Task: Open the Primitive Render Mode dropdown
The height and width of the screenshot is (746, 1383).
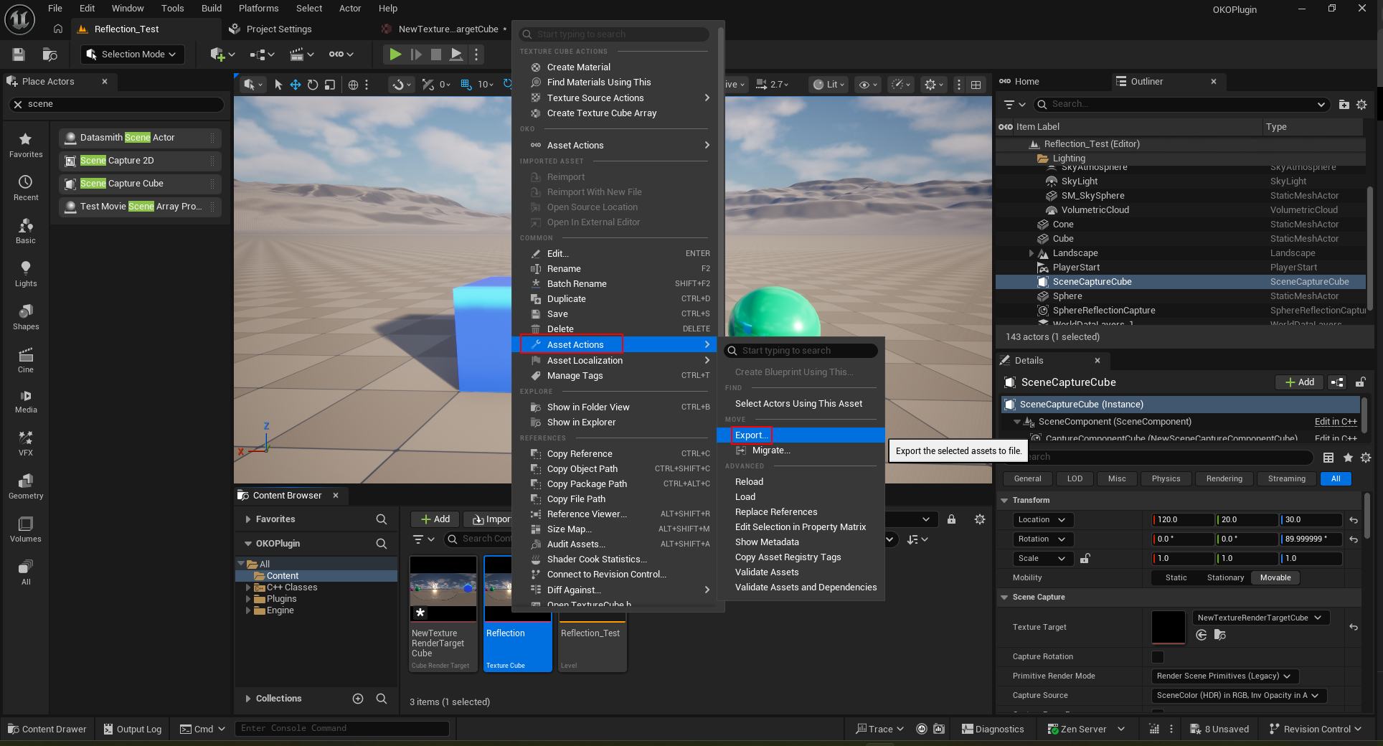Action: click(x=1224, y=676)
